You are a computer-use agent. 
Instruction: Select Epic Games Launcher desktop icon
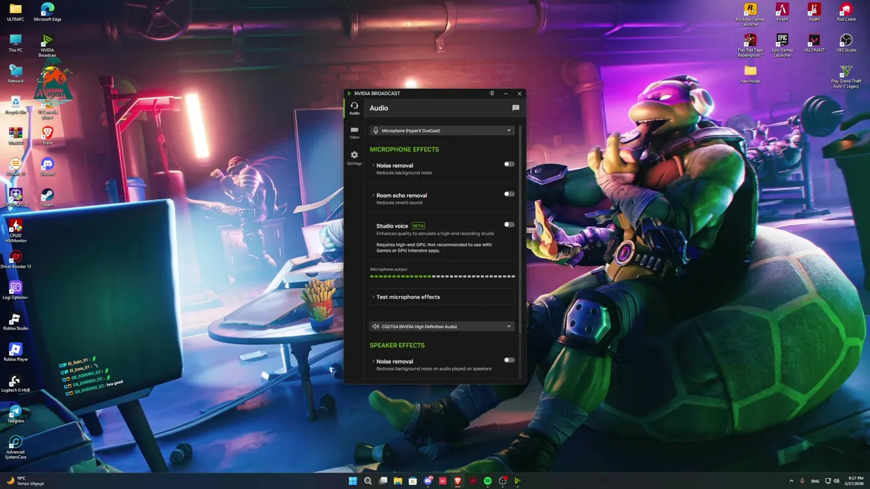(x=782, y=46)
